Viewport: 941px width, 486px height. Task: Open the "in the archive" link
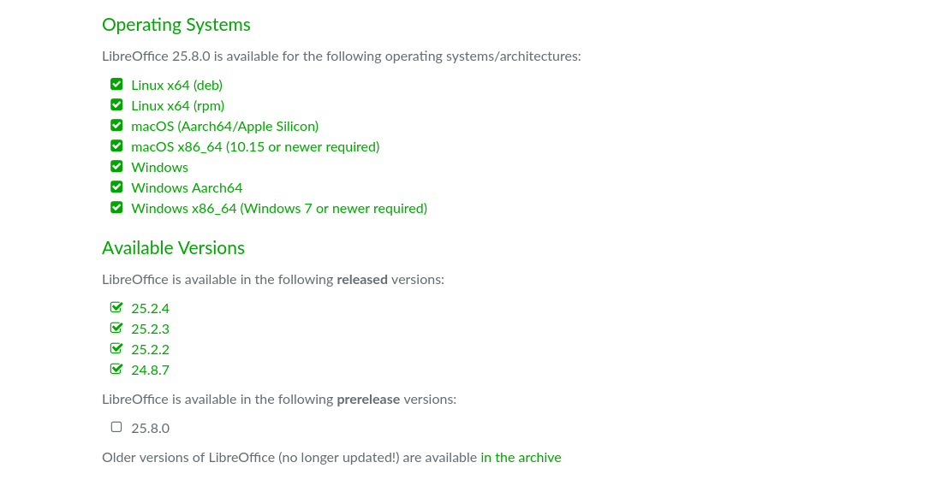[521, 458]
